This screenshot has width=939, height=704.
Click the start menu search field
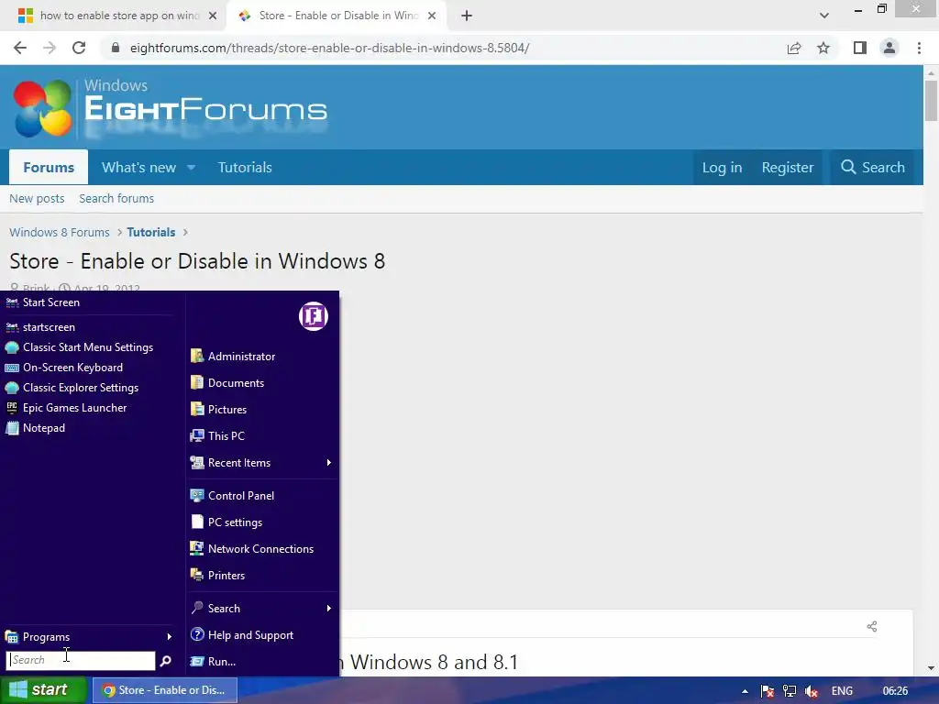[x=81, y=660]
